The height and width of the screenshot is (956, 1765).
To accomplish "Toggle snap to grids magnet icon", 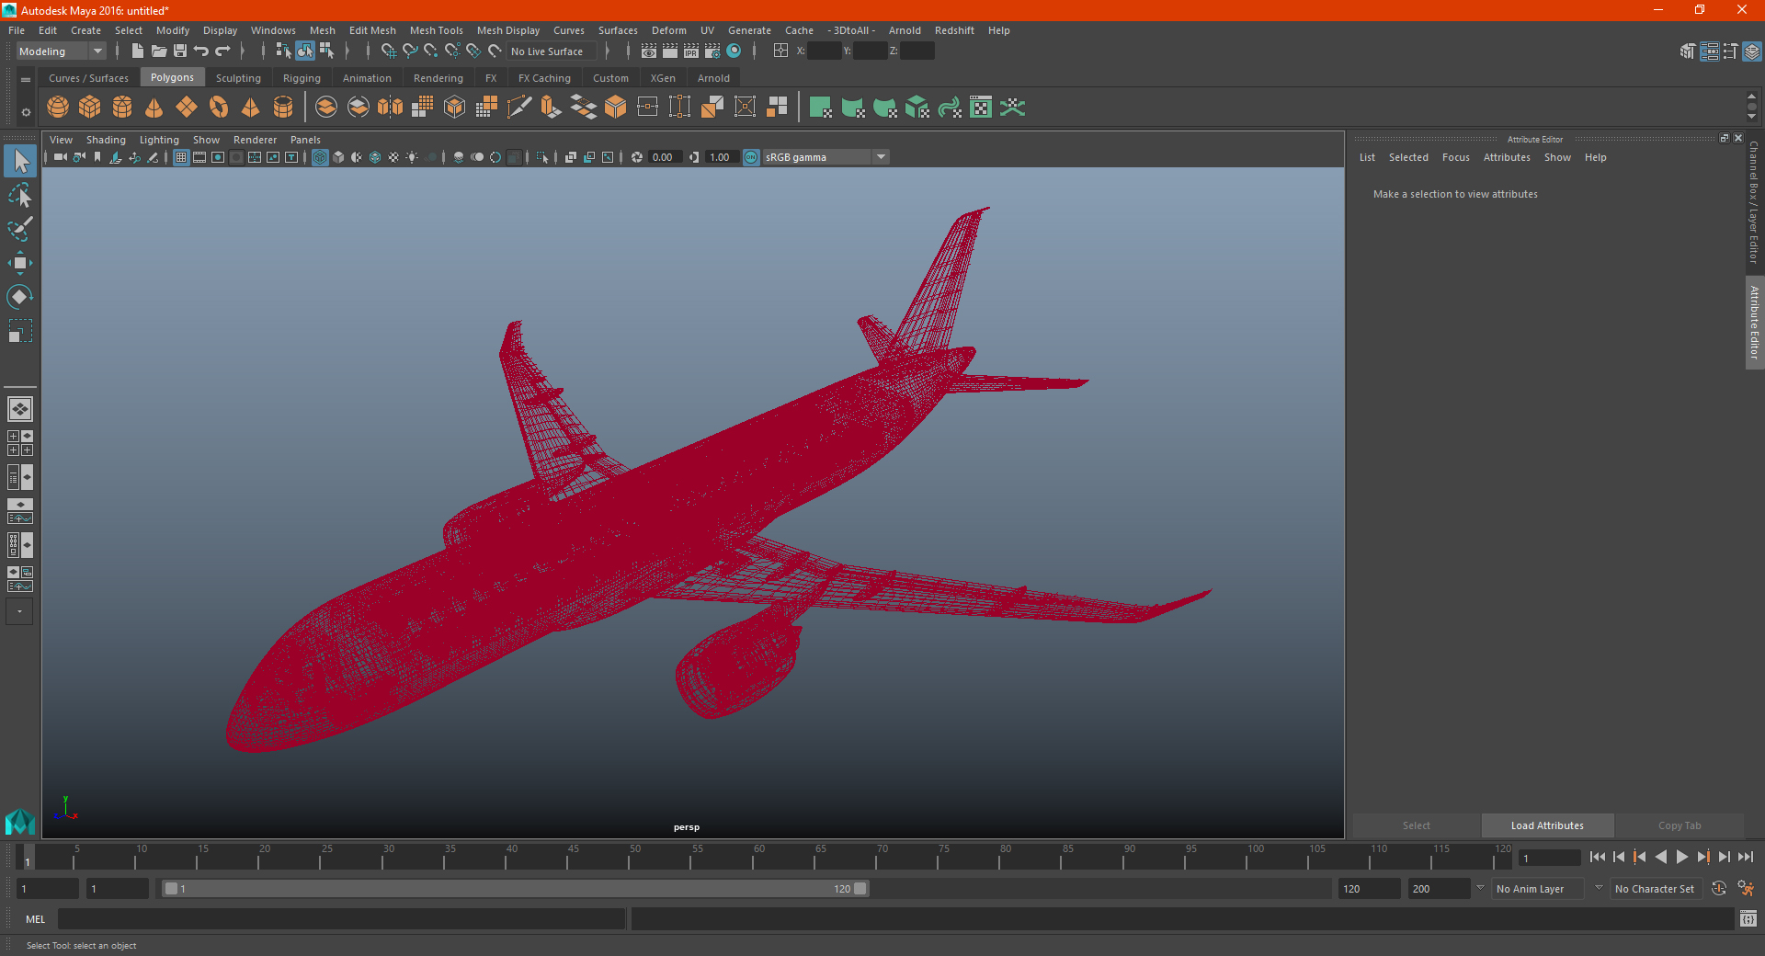I will (x=389, y=51).
